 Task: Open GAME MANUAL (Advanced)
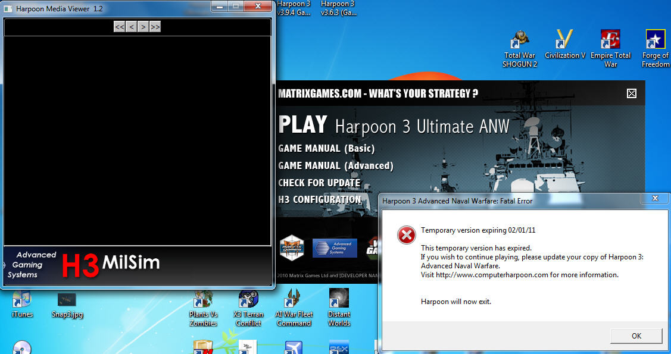coord(336,165)
